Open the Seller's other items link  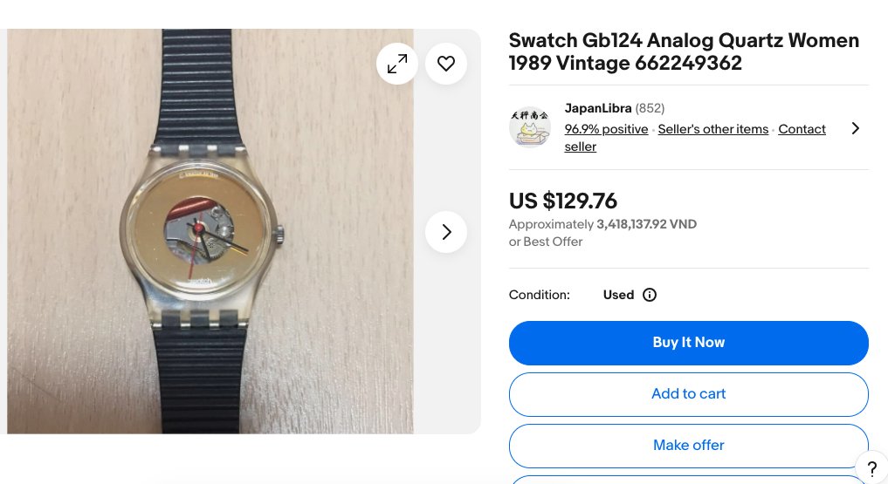pyautogui.click(x=712, y=129)
